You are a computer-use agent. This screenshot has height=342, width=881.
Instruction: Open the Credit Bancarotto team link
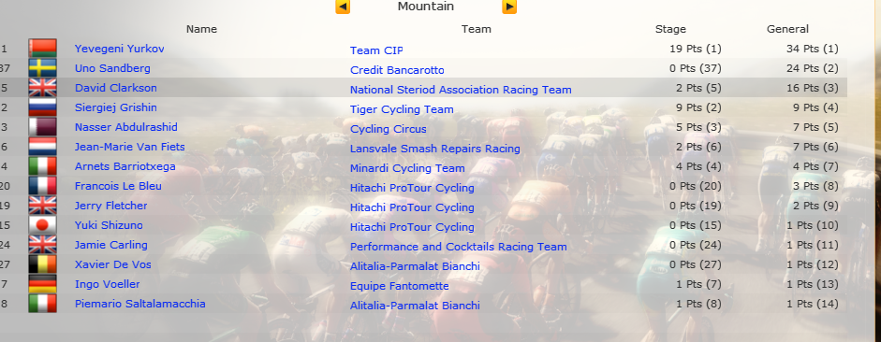(397, 70)
